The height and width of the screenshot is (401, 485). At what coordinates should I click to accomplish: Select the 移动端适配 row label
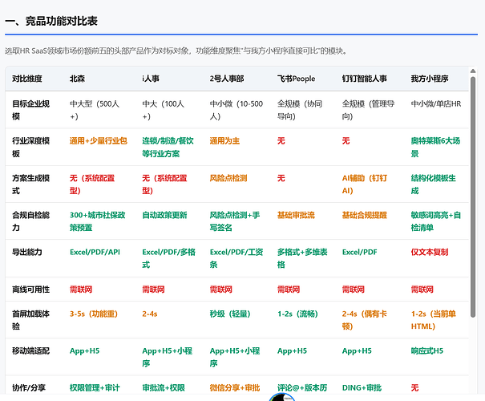pyautogui.click(x=31, y=351)
